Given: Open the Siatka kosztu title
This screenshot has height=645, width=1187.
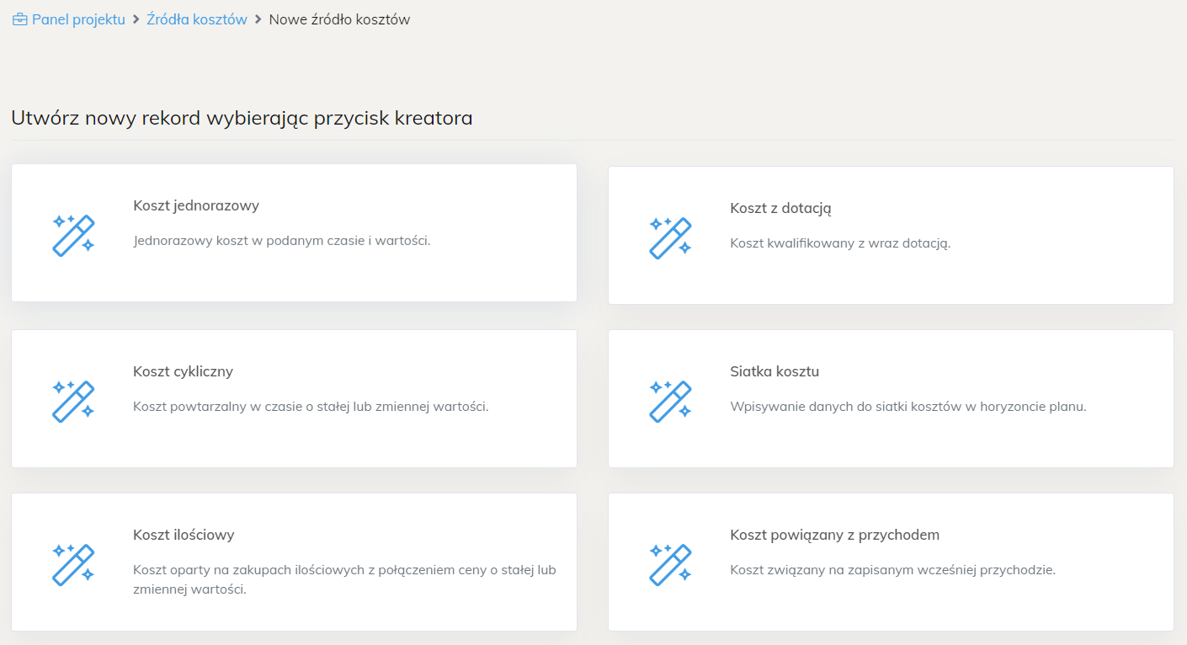Looking at the screenshot, I should (774, 371).
